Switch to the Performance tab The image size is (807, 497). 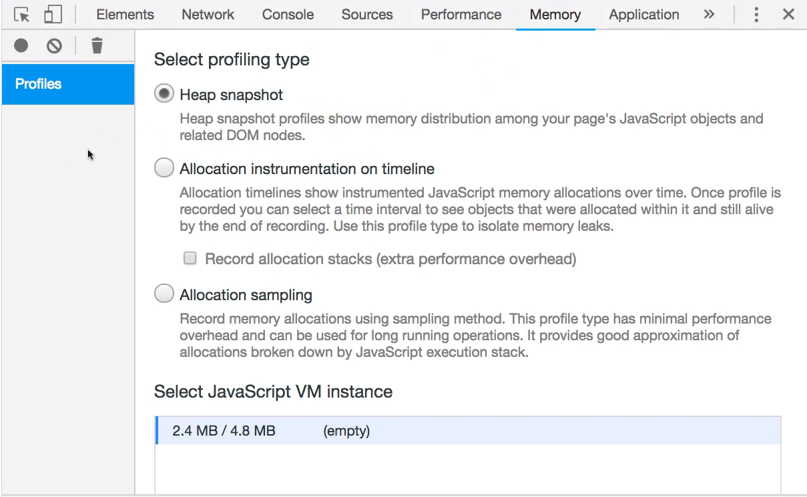(x=461, y=15)
